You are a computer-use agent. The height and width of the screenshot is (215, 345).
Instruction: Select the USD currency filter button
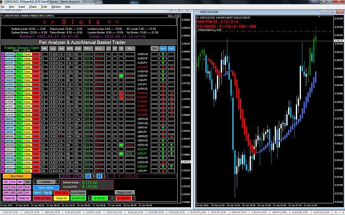[x=20, y=193]
